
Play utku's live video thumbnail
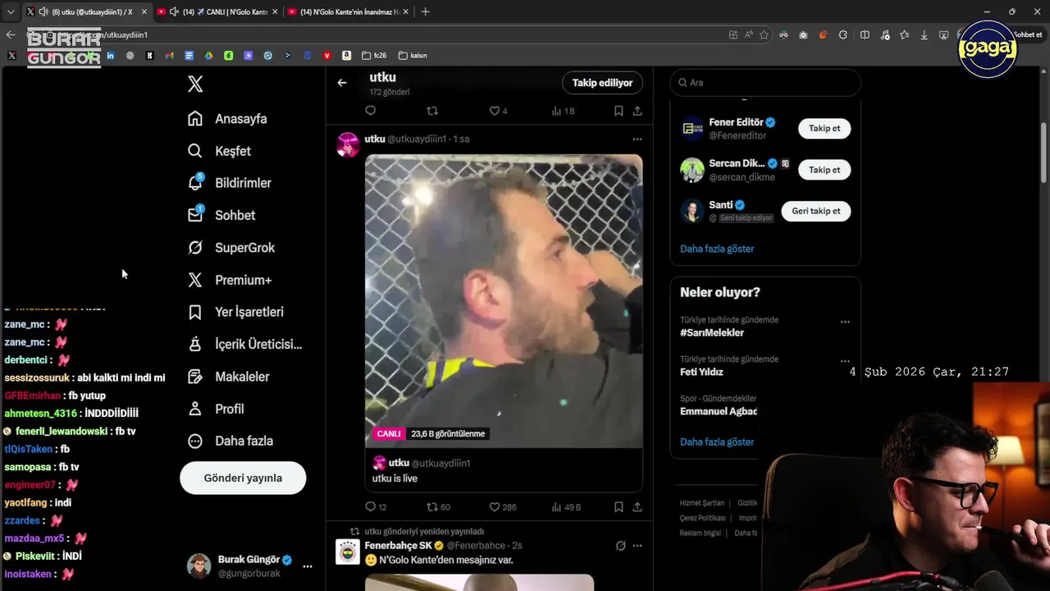coord(504,301)
